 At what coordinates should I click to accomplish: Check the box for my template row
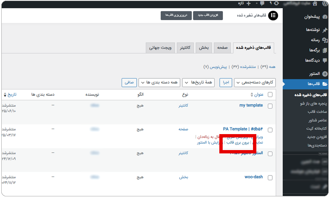point(270,106)
